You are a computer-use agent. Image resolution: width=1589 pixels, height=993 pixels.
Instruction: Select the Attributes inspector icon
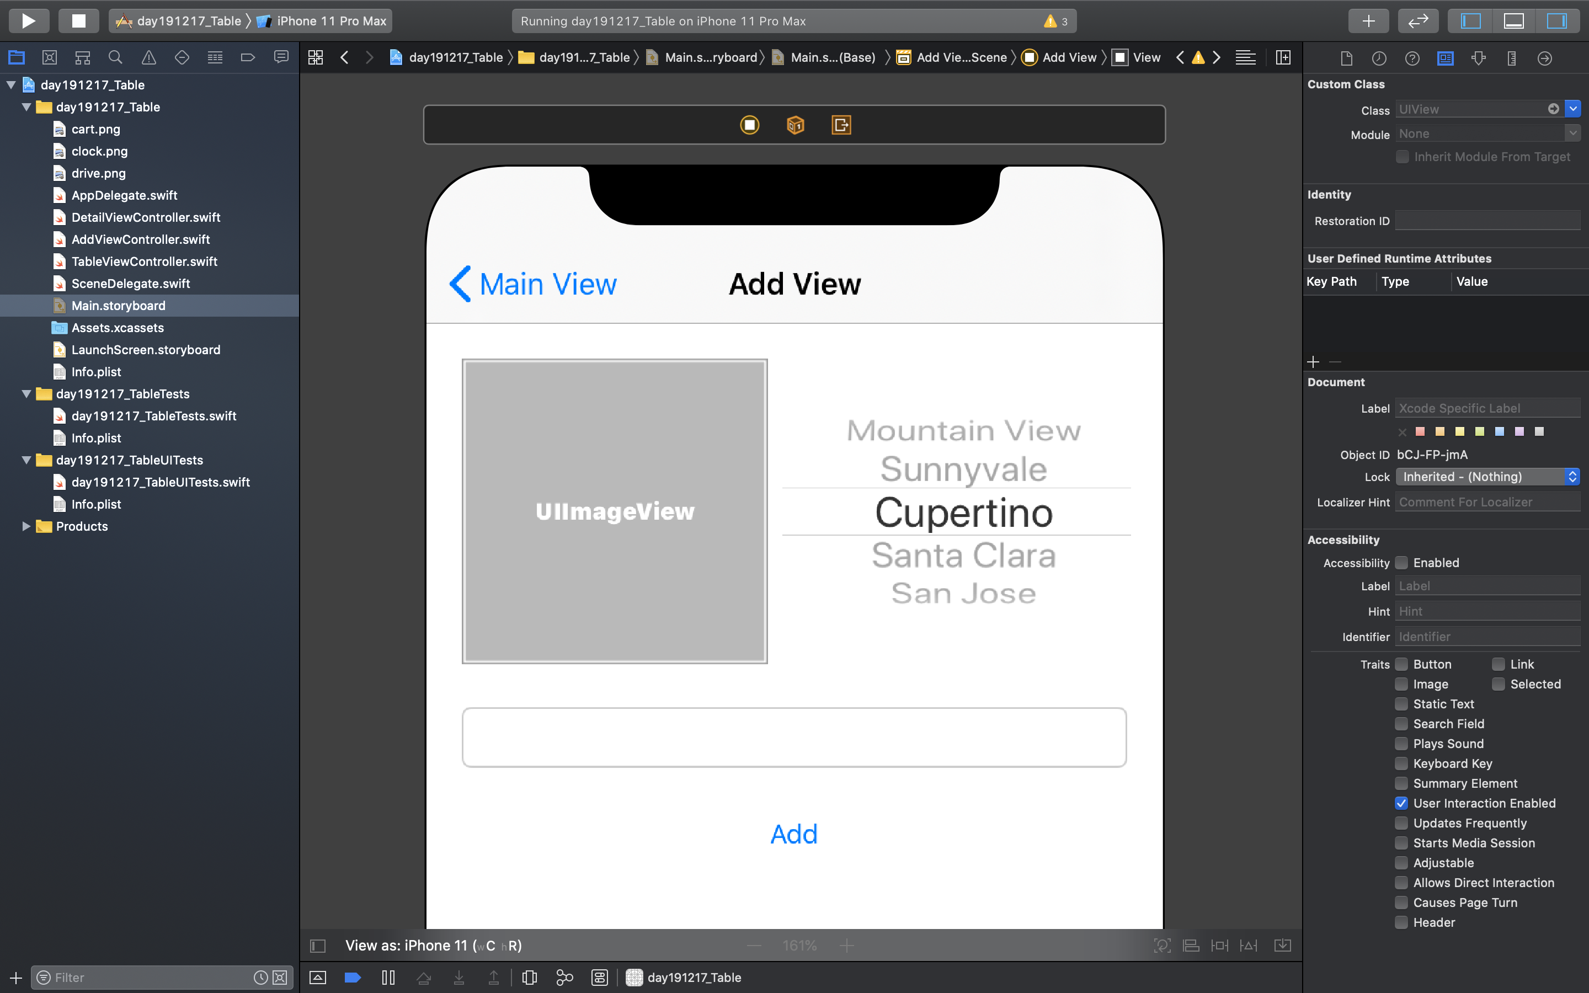click(x=1479, y=58)
